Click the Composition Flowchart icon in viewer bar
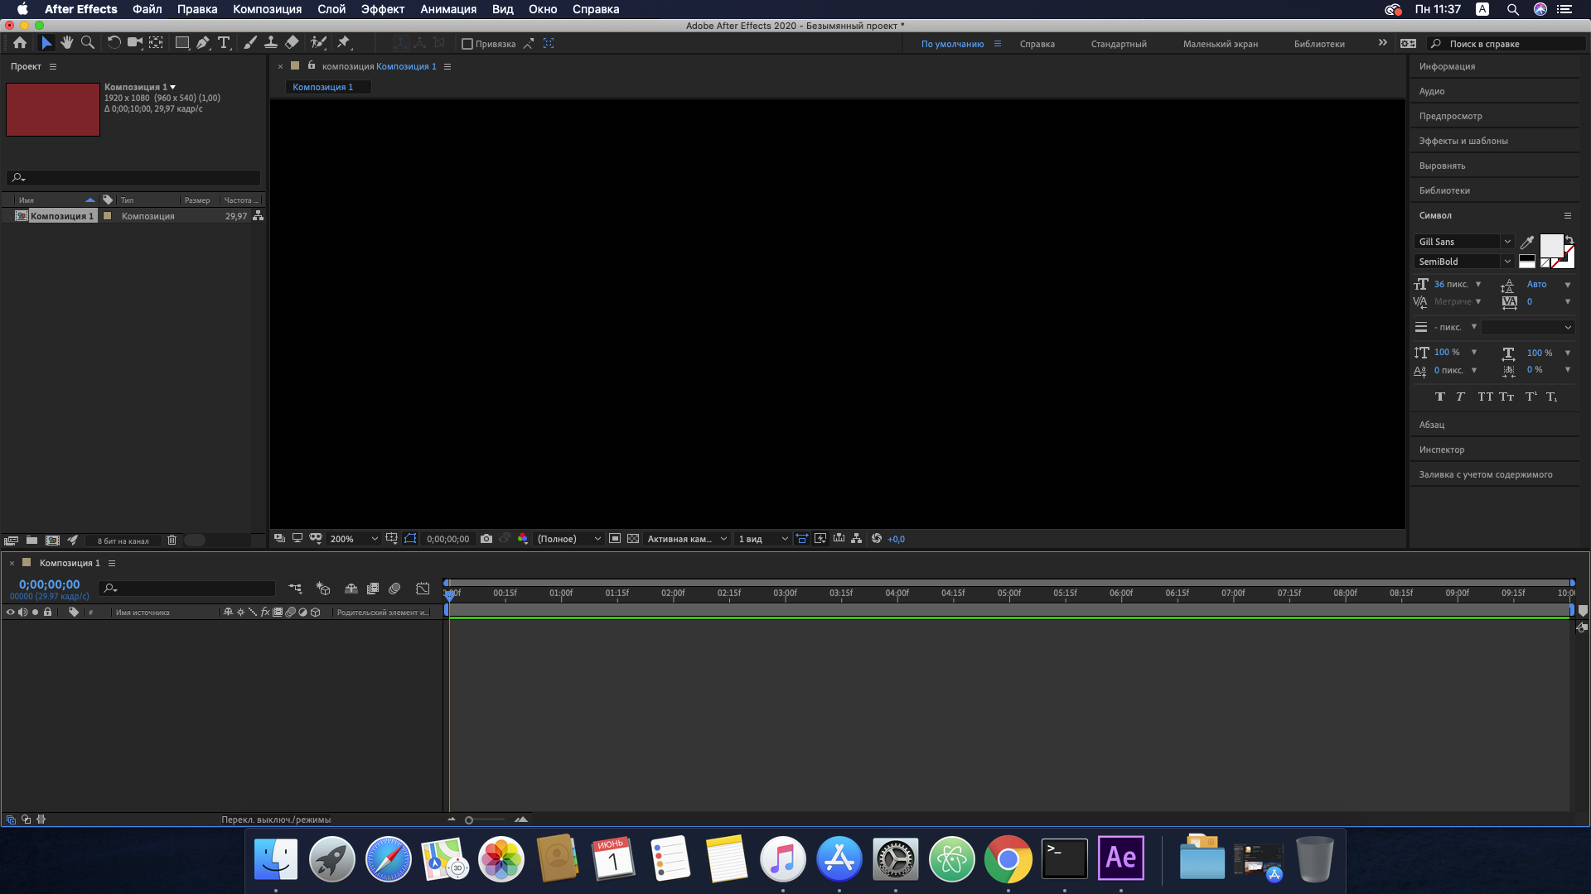Viewport: 1591px width, 894px height. tap(857, 539)
